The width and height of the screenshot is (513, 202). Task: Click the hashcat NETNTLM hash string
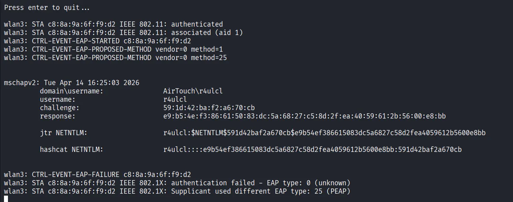click(312, 150)
